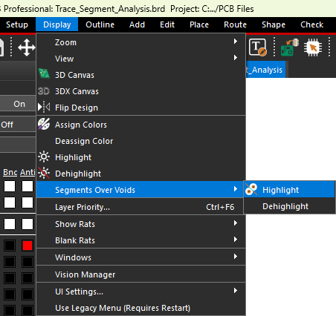Click the move crosshair arrows toolbar icon
Image resolution: width=336 pixels, height=316 pixels.
pos(27,47)
